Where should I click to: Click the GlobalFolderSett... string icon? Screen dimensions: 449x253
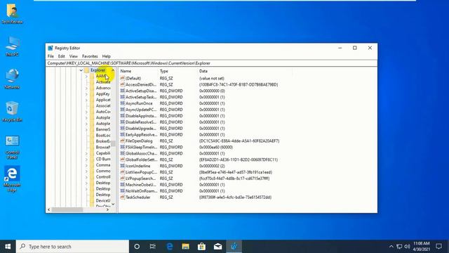123,160
